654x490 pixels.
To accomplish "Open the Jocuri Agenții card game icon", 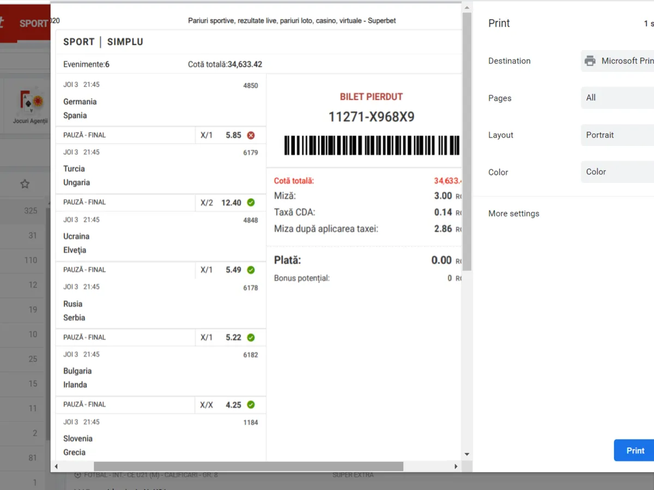I will [x=31, y=103].
